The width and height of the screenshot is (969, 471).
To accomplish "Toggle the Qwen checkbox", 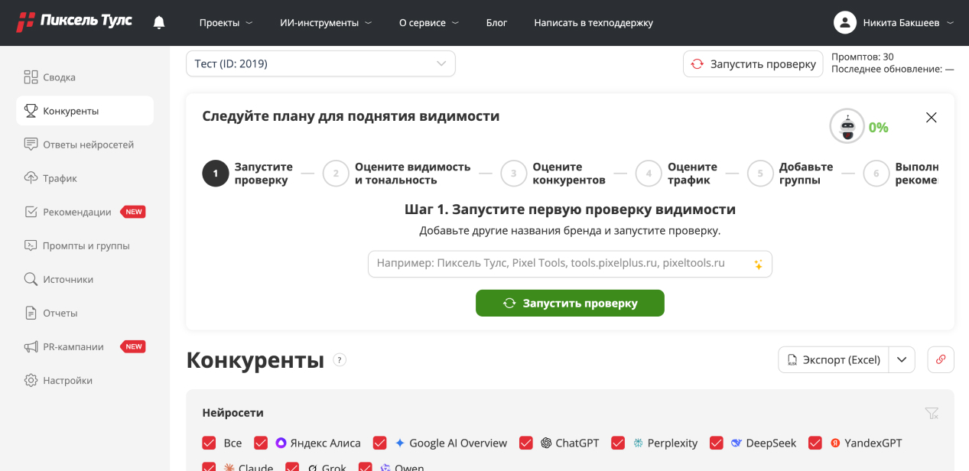I will pos(365,466).
